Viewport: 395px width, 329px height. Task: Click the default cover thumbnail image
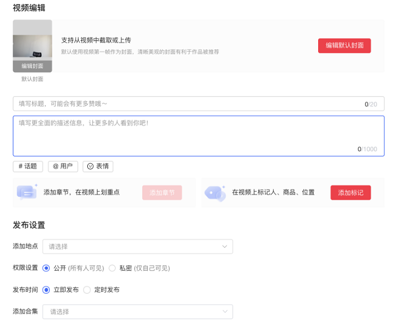32,43
